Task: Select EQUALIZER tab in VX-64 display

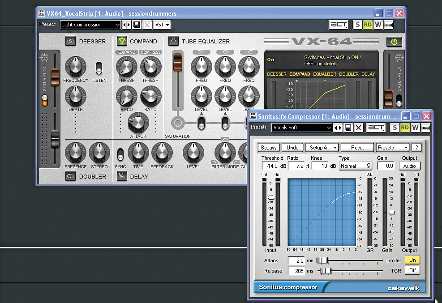Action: click(325, 74)
